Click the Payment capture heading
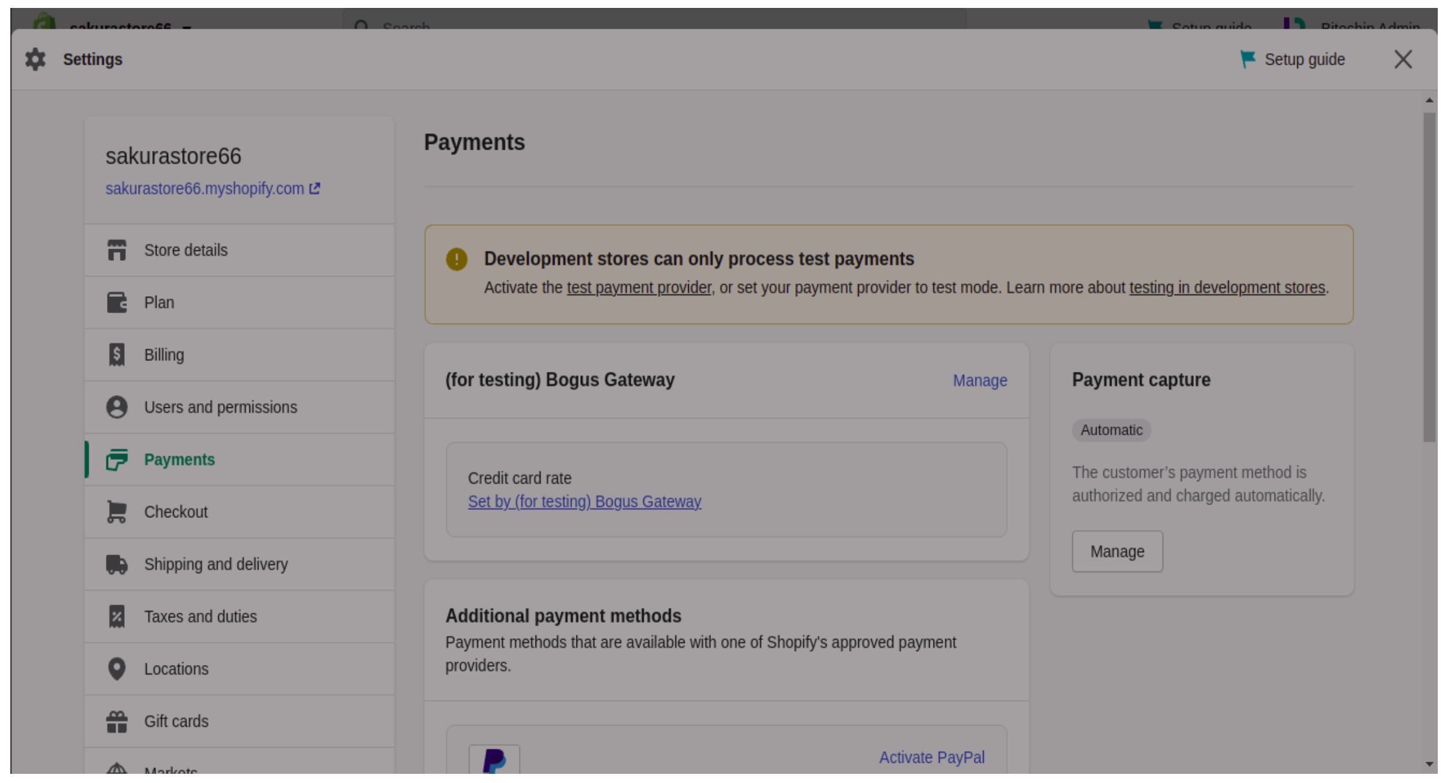The width and height of the screenshot is (1450, 783). (1141, 380)
